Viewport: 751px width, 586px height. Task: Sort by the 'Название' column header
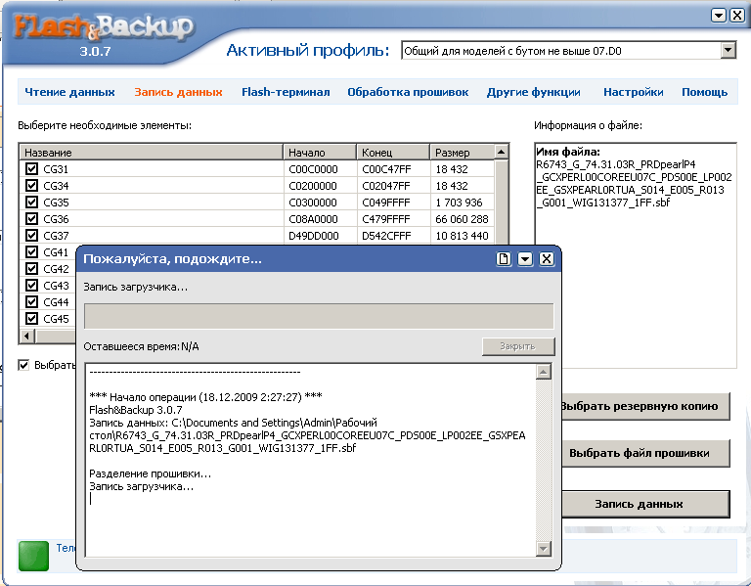[x=152, y=153]
